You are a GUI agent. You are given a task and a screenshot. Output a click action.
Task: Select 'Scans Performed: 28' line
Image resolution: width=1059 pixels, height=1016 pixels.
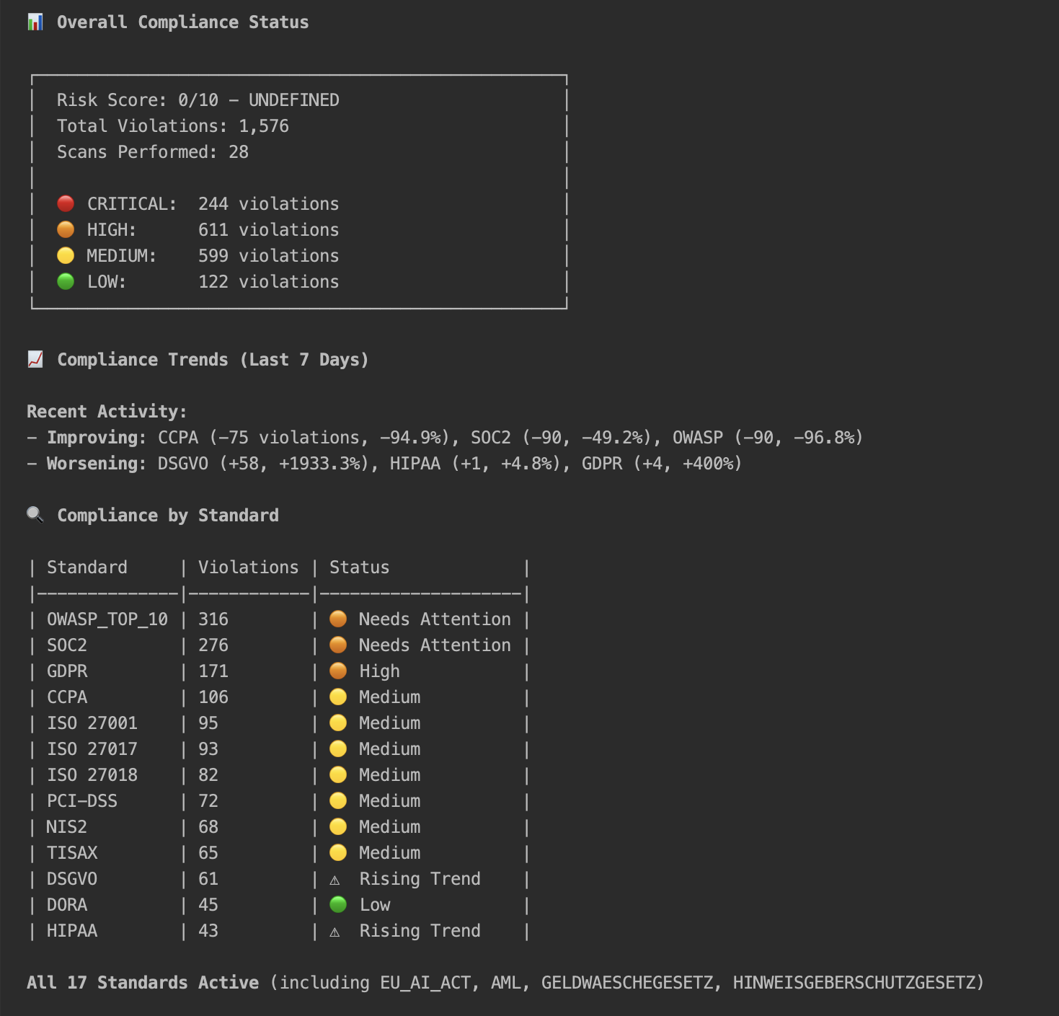click(153, 152)
